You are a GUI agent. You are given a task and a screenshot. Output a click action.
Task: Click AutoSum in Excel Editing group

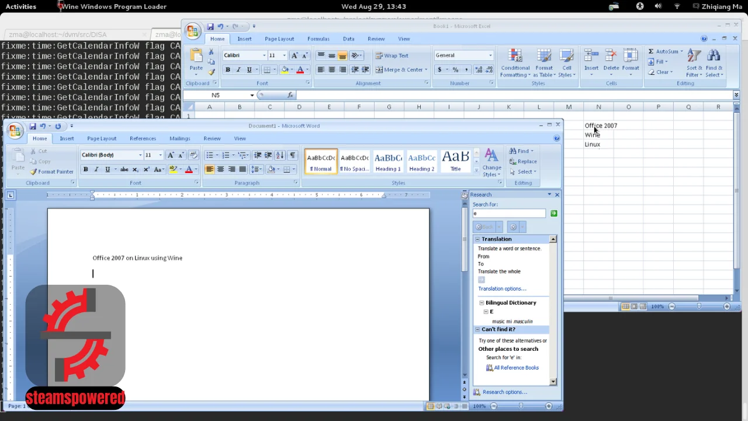[x=665, y=51]
